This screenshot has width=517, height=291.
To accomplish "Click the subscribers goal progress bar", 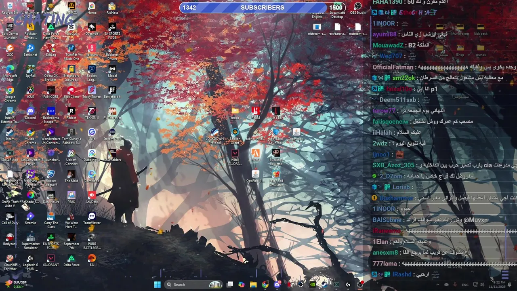I will coord(263,7).
